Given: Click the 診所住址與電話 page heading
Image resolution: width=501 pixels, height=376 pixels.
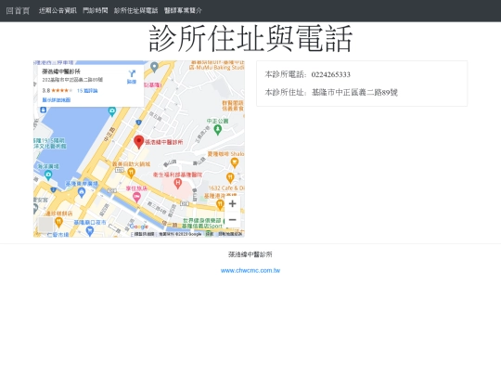Looking at the screenshot, I should [250, 39].
